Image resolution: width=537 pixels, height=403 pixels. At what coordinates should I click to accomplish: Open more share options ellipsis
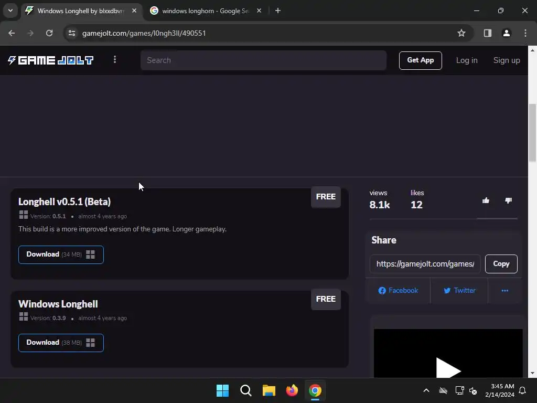(x=505, y=291)
